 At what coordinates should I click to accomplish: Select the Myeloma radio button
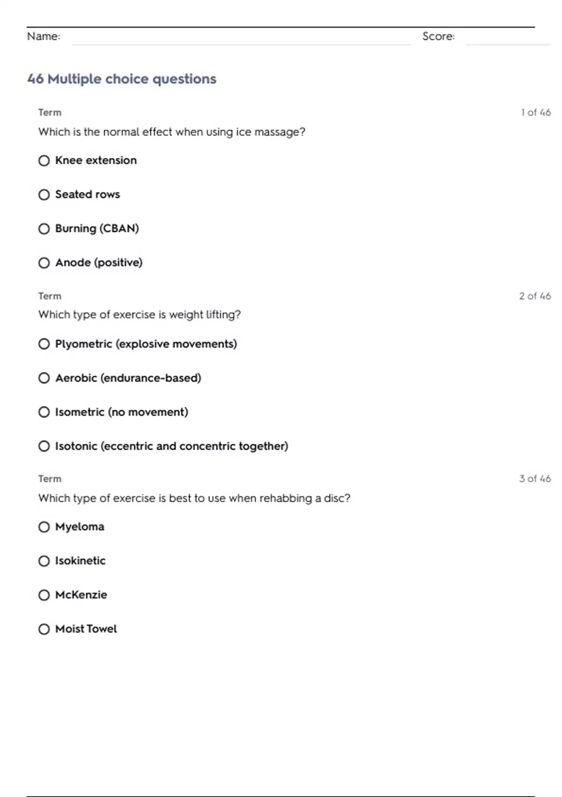point(44,527)
